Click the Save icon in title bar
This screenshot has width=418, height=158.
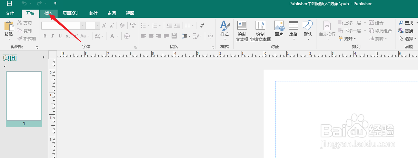coord(9,4)
